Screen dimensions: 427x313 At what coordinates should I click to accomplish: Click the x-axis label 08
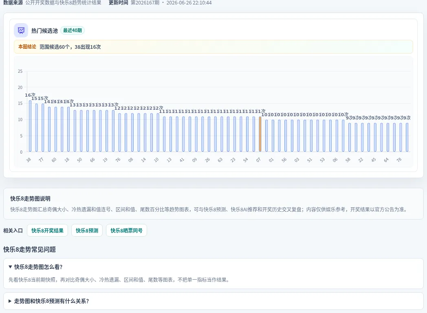tap(131, 160)
